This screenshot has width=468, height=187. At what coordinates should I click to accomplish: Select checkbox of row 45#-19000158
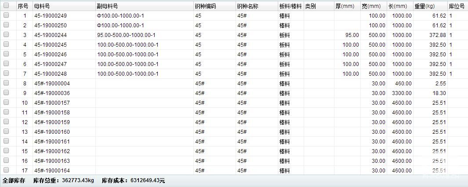pos(6,112)
